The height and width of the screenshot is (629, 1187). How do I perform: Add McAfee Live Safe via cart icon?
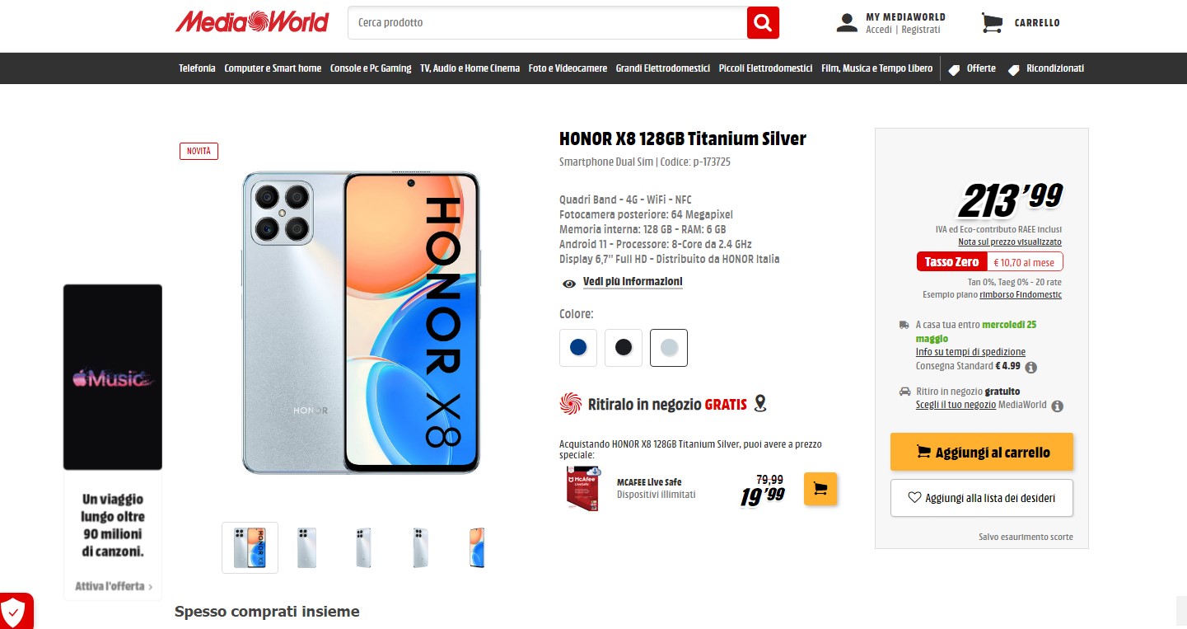point(820,489)
